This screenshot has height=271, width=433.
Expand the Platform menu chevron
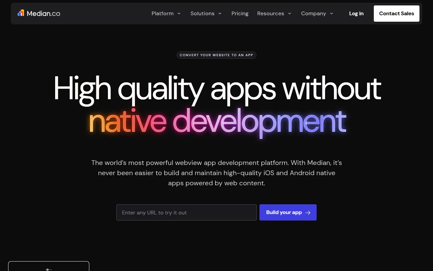[179, 14]
